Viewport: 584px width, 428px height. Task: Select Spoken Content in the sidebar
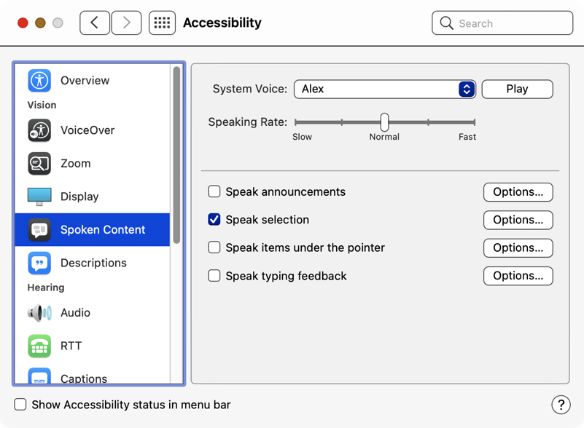point(102,230)
